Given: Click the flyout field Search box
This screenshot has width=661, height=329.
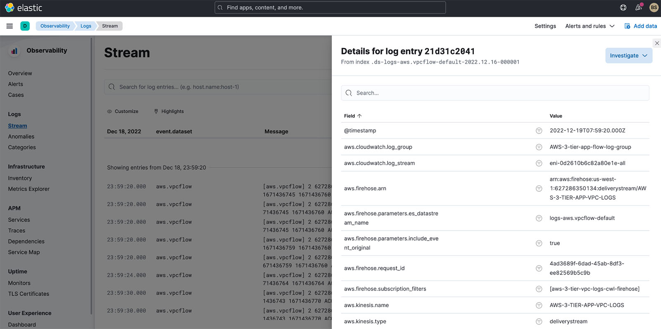Looking at the screenshot, I should [x=495, y=93].
